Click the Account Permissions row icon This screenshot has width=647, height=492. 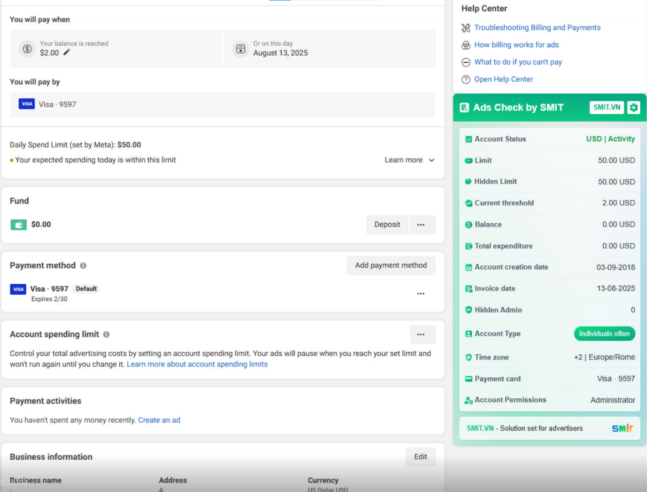pyautogui.click(x=468, y=400)
